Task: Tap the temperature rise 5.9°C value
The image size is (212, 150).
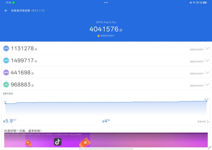Action: [x=11, y=121]
